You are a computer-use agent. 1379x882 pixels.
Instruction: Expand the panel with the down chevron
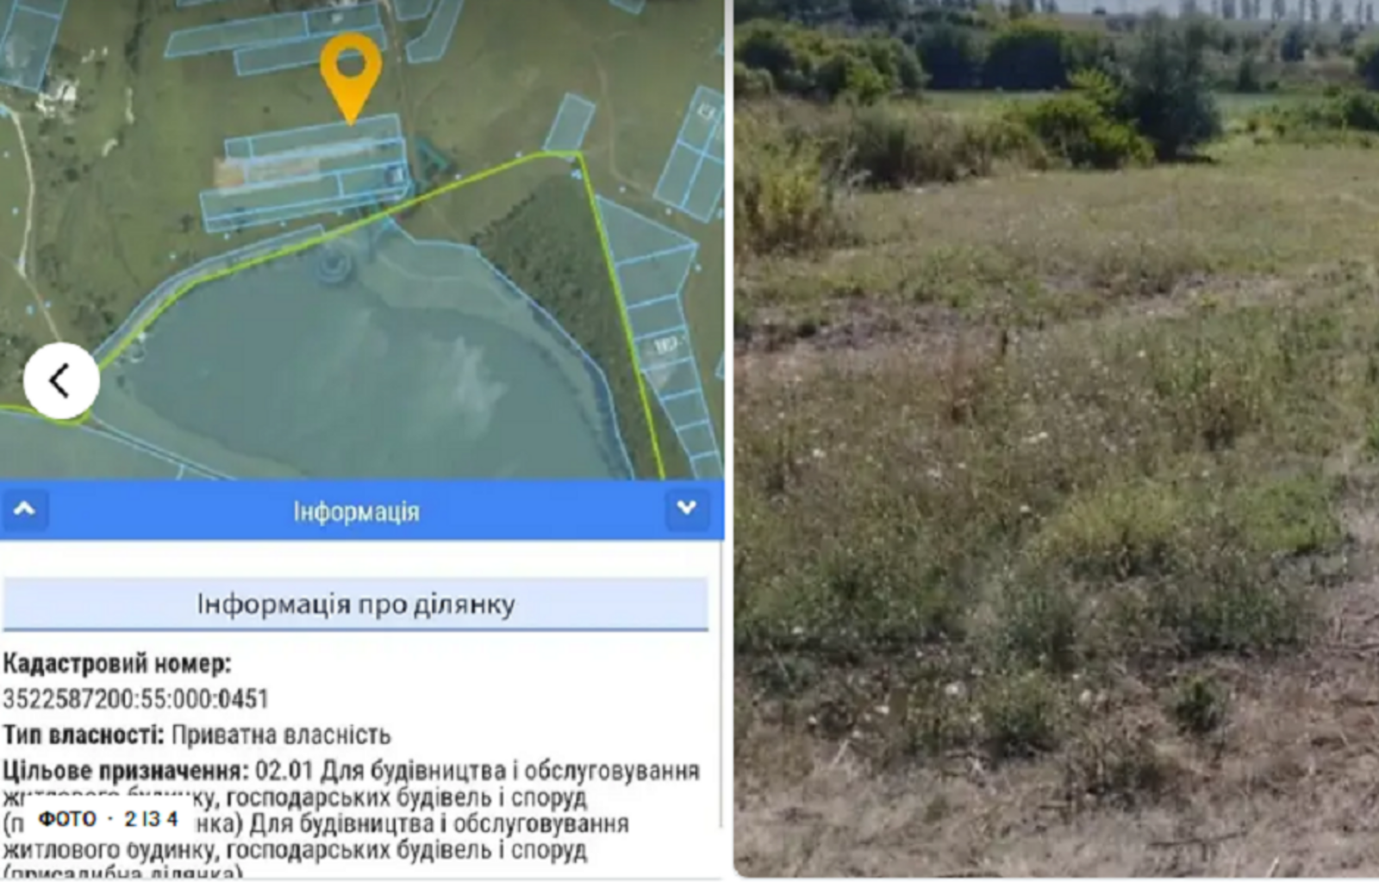687,509
